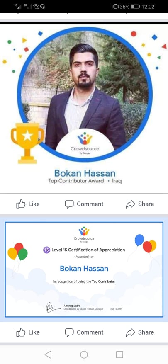Tap the battery indicator in status bar
This screenshot has height=364, width=168.
click(x=135, y=7)
